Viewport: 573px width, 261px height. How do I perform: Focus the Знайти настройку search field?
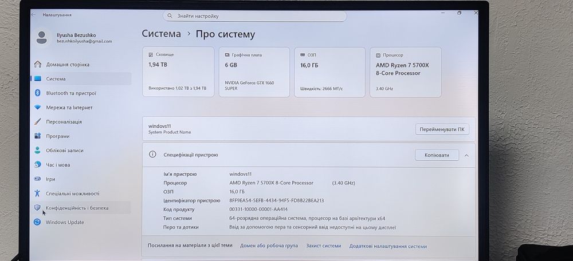click(255, 16)
